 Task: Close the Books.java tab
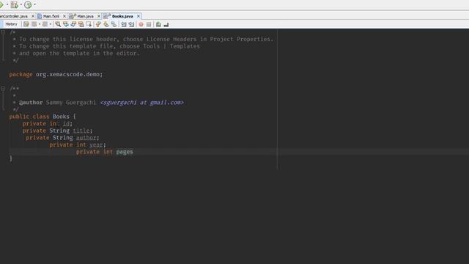139,16
